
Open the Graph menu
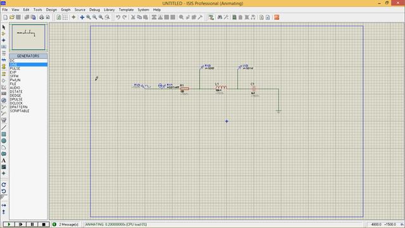(x=65, y=9)
